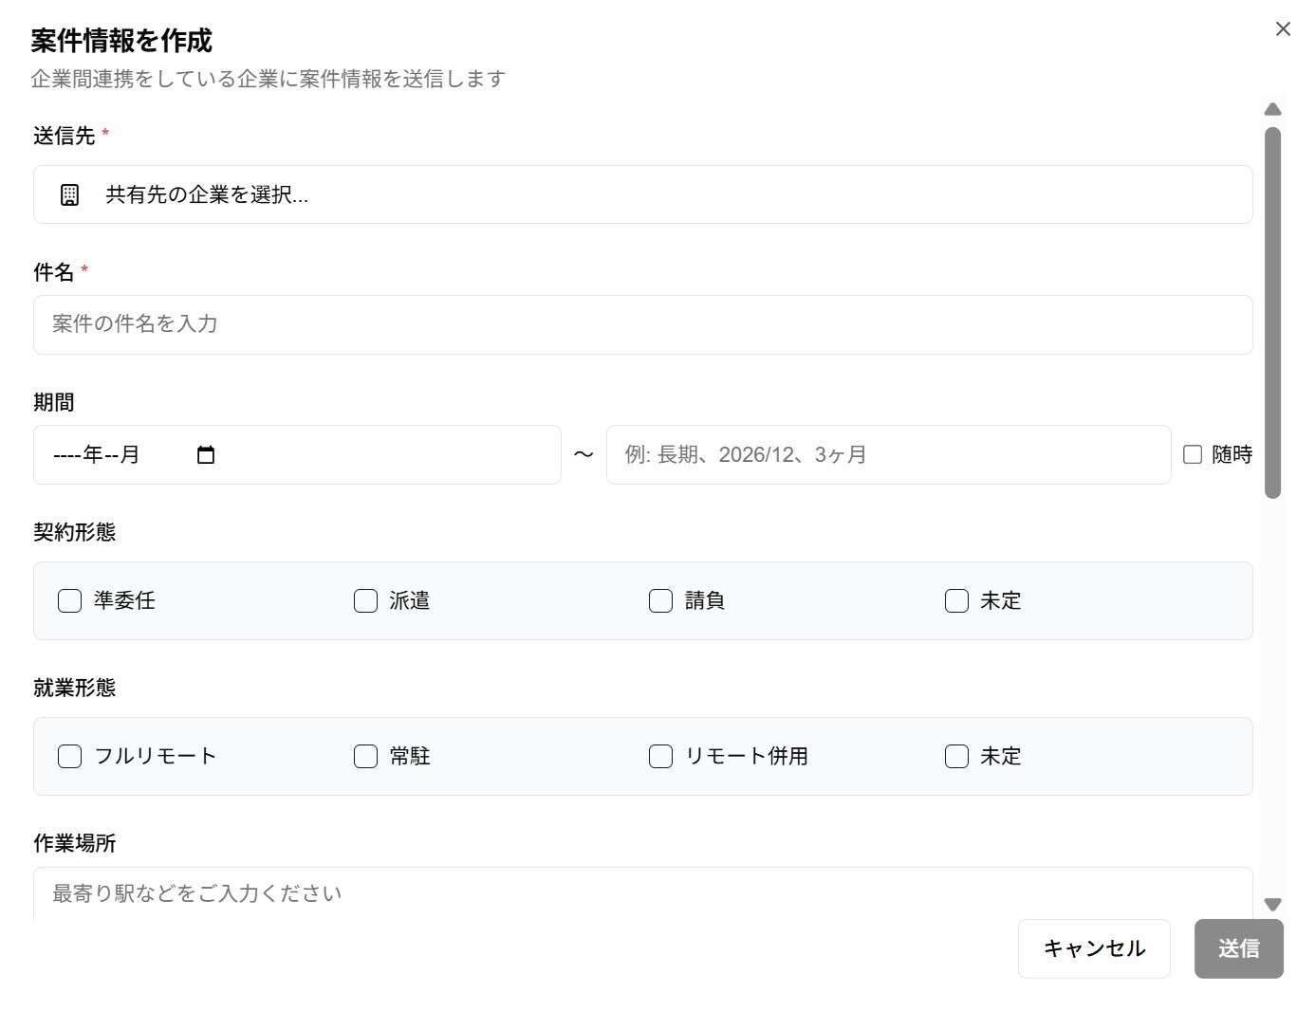Close the 案件情報を作成 dialog with X

point(1283,29)
